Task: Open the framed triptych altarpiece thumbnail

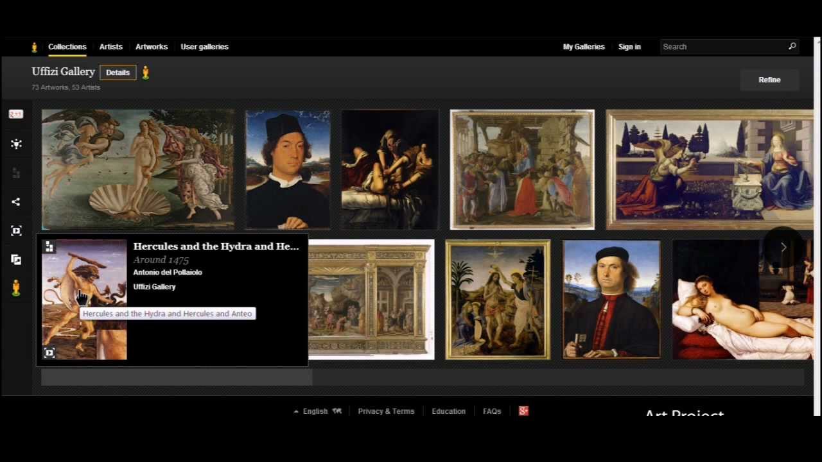Action: (371, 300)
